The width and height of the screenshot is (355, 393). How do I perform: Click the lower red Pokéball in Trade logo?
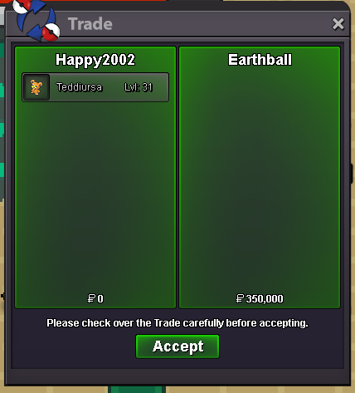point(51,32)
